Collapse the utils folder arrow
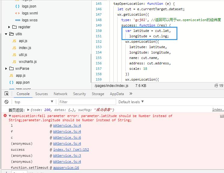This screenshot has width=224, height=173. click(x=6, y=34)
